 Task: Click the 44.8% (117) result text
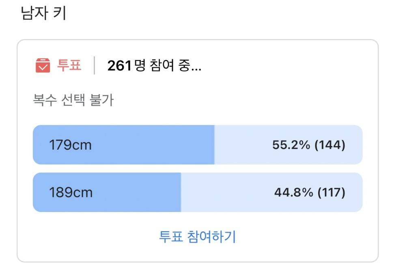pyautogui.click(x=310, y=193)
